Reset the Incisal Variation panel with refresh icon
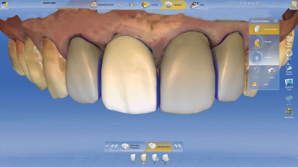Viewport: 298px width, 167px height. [275, 21]
